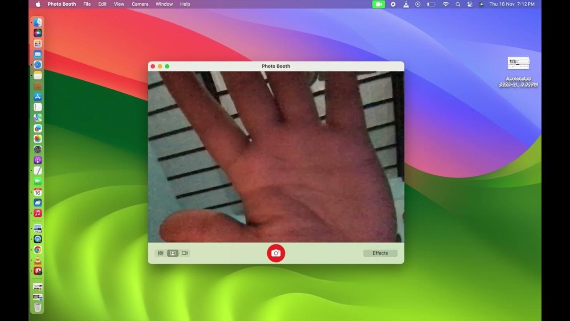Check the battery status icon

[431, 4]
